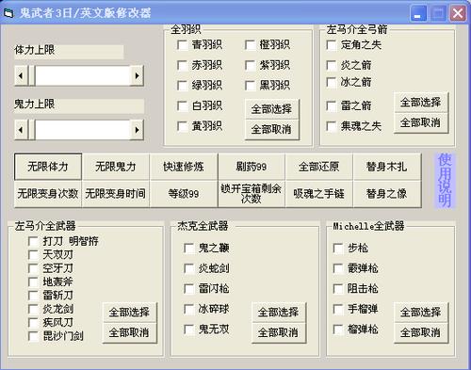Enable the 绿羽织 option
The image size is (471, 370).
pos(183,86)
